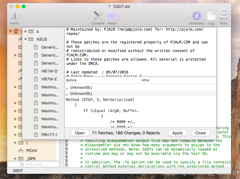Click the Before column header

click(x=102, y=80)
